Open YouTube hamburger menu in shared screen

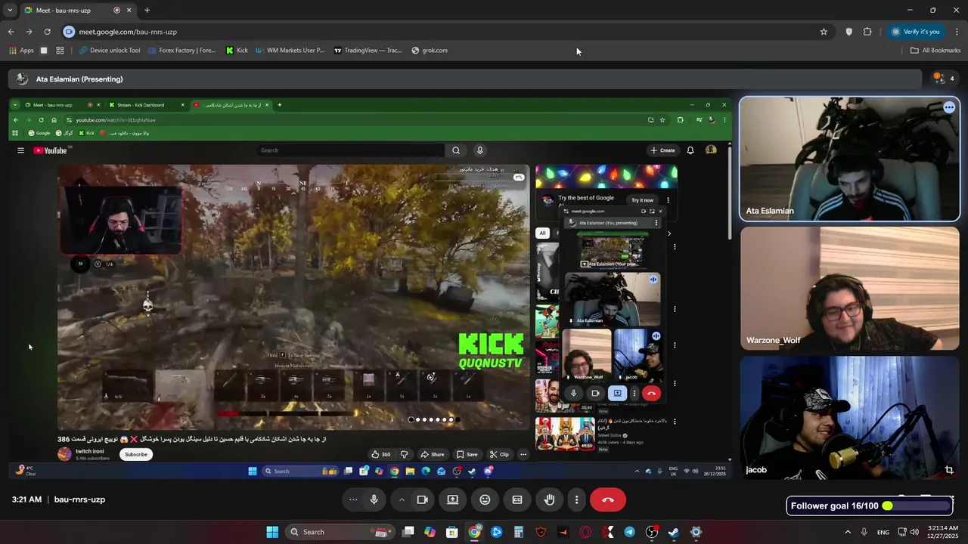click(x=20, y=150)
